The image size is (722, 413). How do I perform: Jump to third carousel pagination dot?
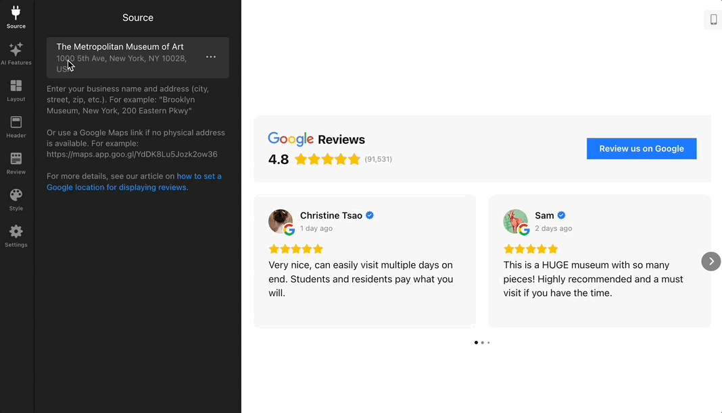[x=488, y=343]
